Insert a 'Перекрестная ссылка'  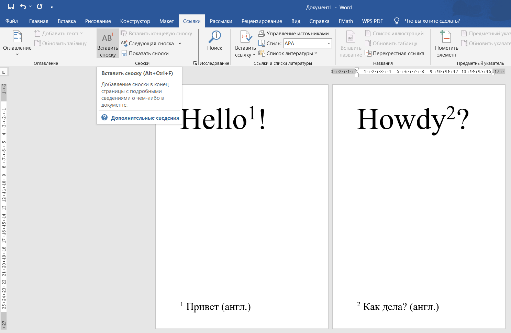tap(395, 53)
